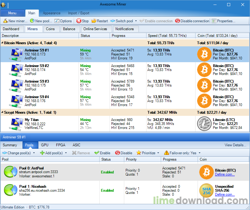Viewport: 250px width, 210px height.
Task: Disable the selected pool
Action: tap(124, 153)
